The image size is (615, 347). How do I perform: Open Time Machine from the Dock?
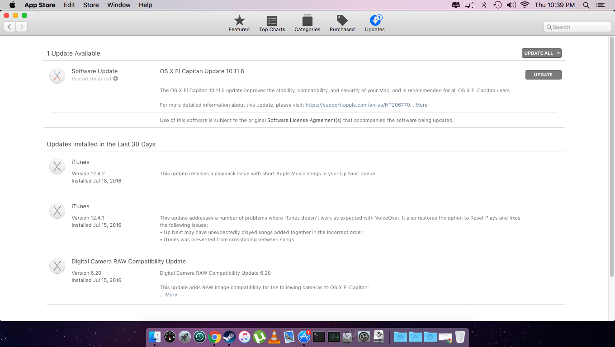199,337
